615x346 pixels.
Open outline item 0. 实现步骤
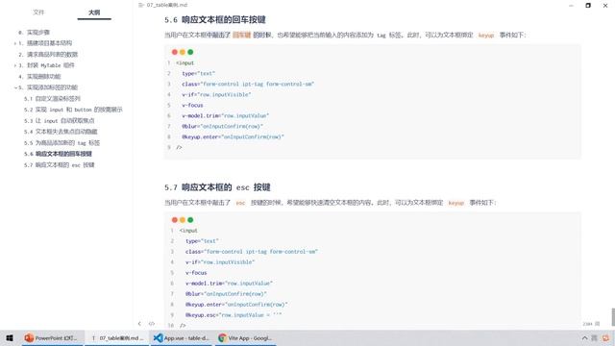tap(34, 32)
